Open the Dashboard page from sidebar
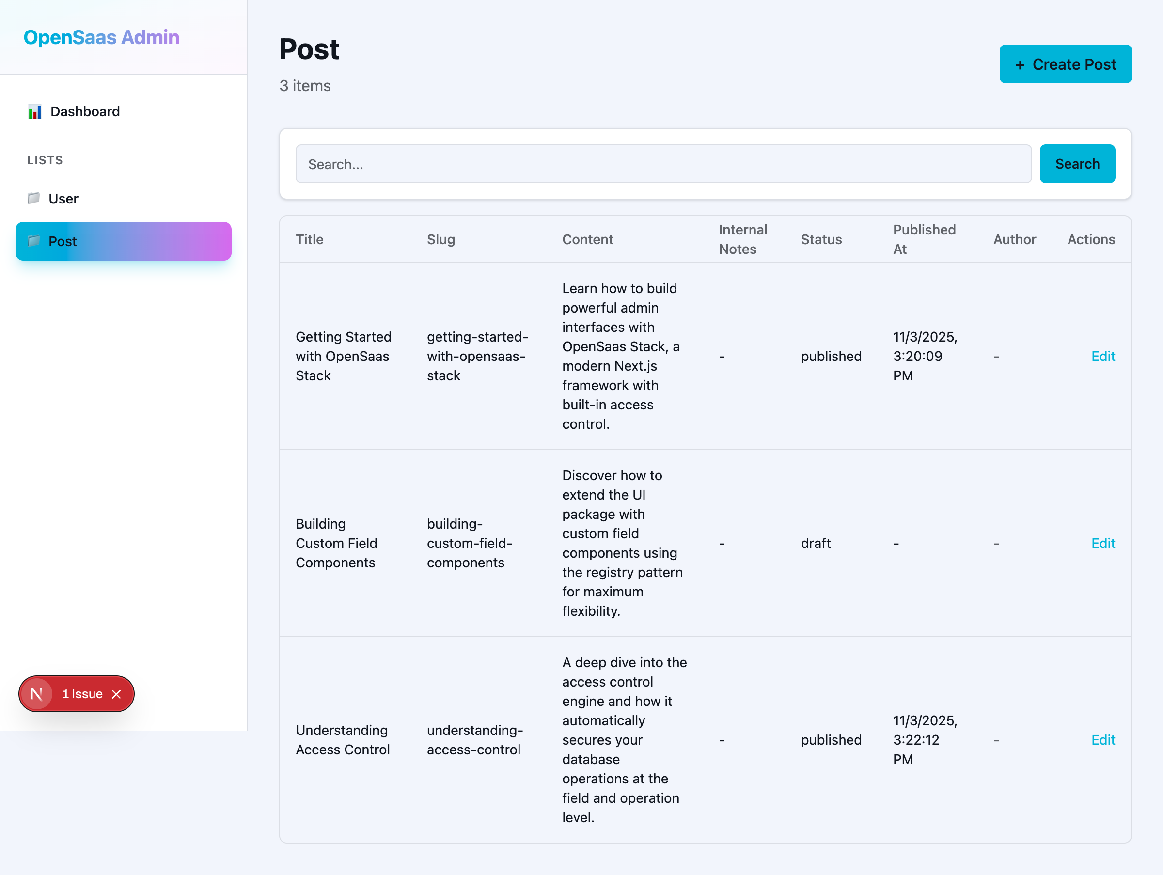1163x875 pixels. (x=85, y=111)
